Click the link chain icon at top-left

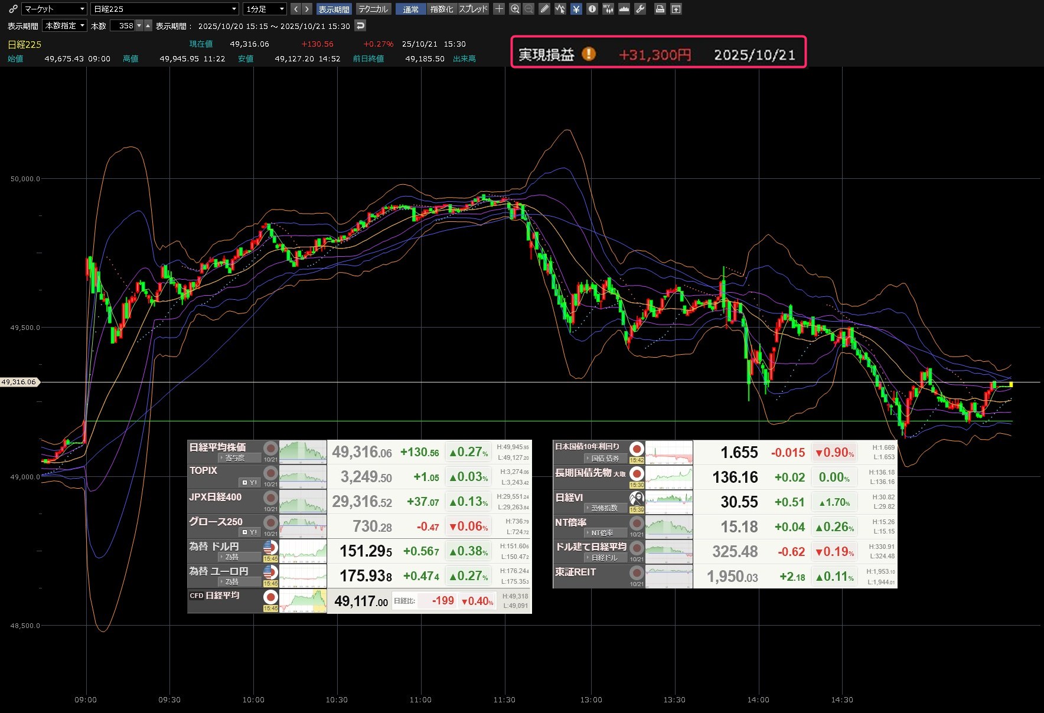[13, 9]
